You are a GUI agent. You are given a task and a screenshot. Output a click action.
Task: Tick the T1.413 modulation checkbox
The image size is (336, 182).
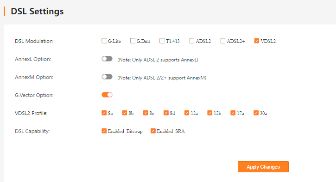(162, 41)
